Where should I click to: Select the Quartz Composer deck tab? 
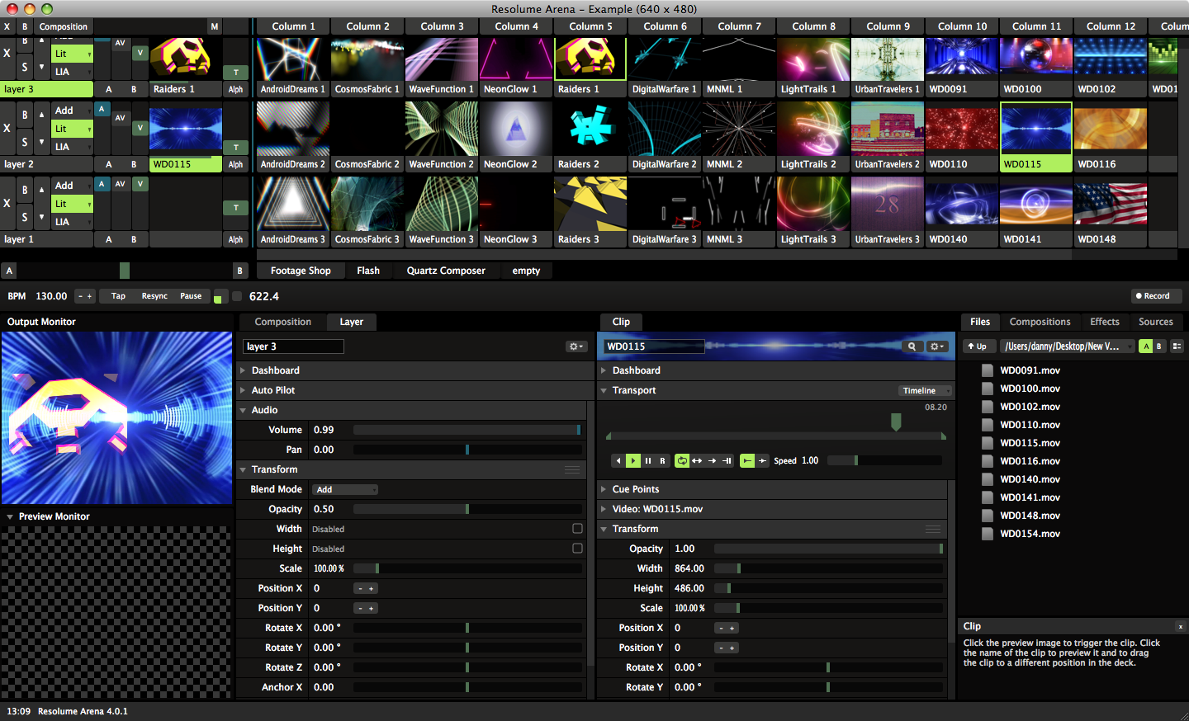446,271
